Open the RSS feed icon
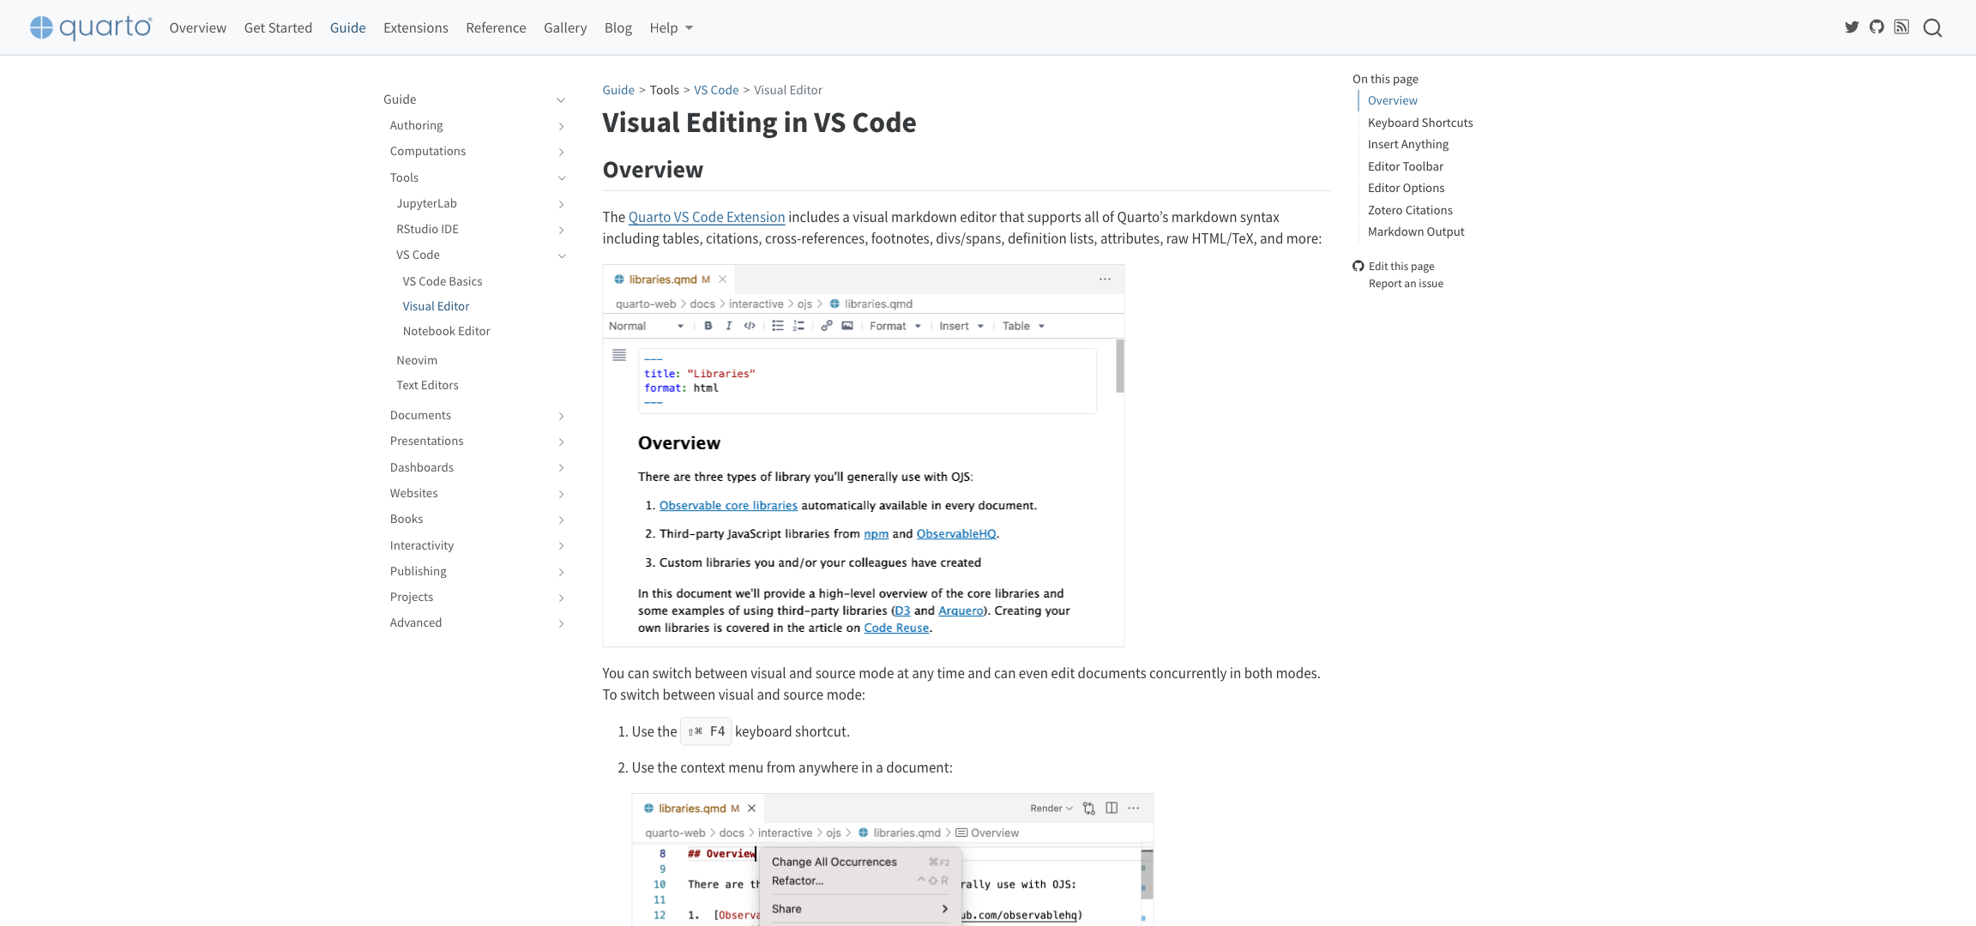Image resolution: width=1976 pixels, height=926 pixels. click(1901, 27)
